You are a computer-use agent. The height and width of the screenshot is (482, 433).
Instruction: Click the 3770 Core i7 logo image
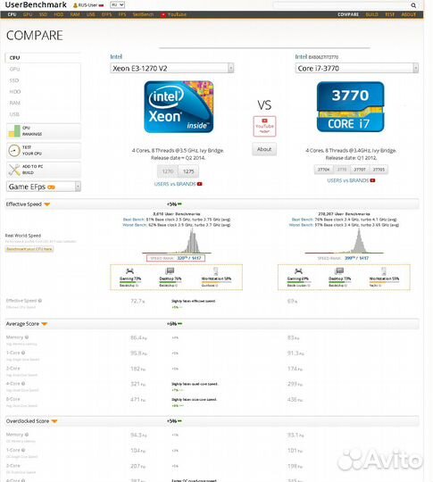tap(351, 107)
